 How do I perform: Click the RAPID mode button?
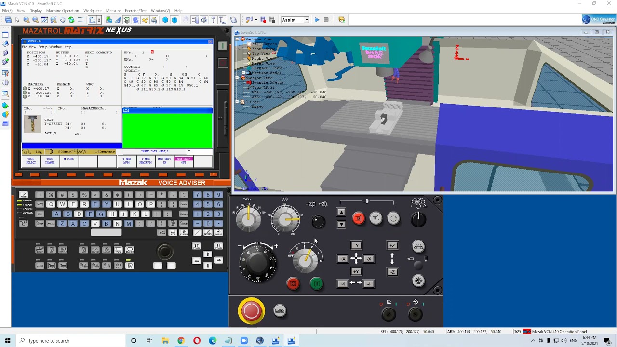[95, 250]
